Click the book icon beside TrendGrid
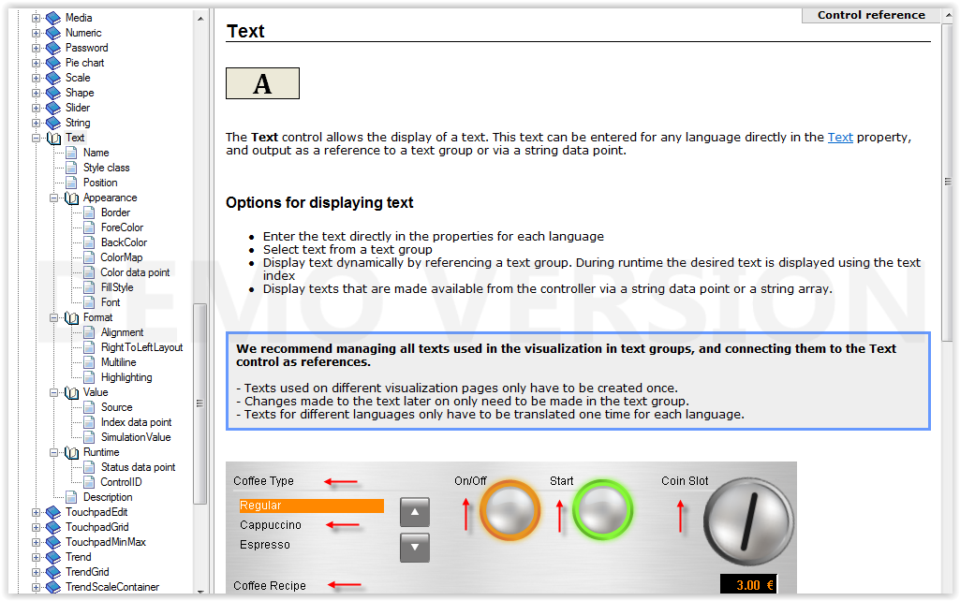Image resolution: width=960 pixels, height=601 pixels. click(x=52, y=572)
